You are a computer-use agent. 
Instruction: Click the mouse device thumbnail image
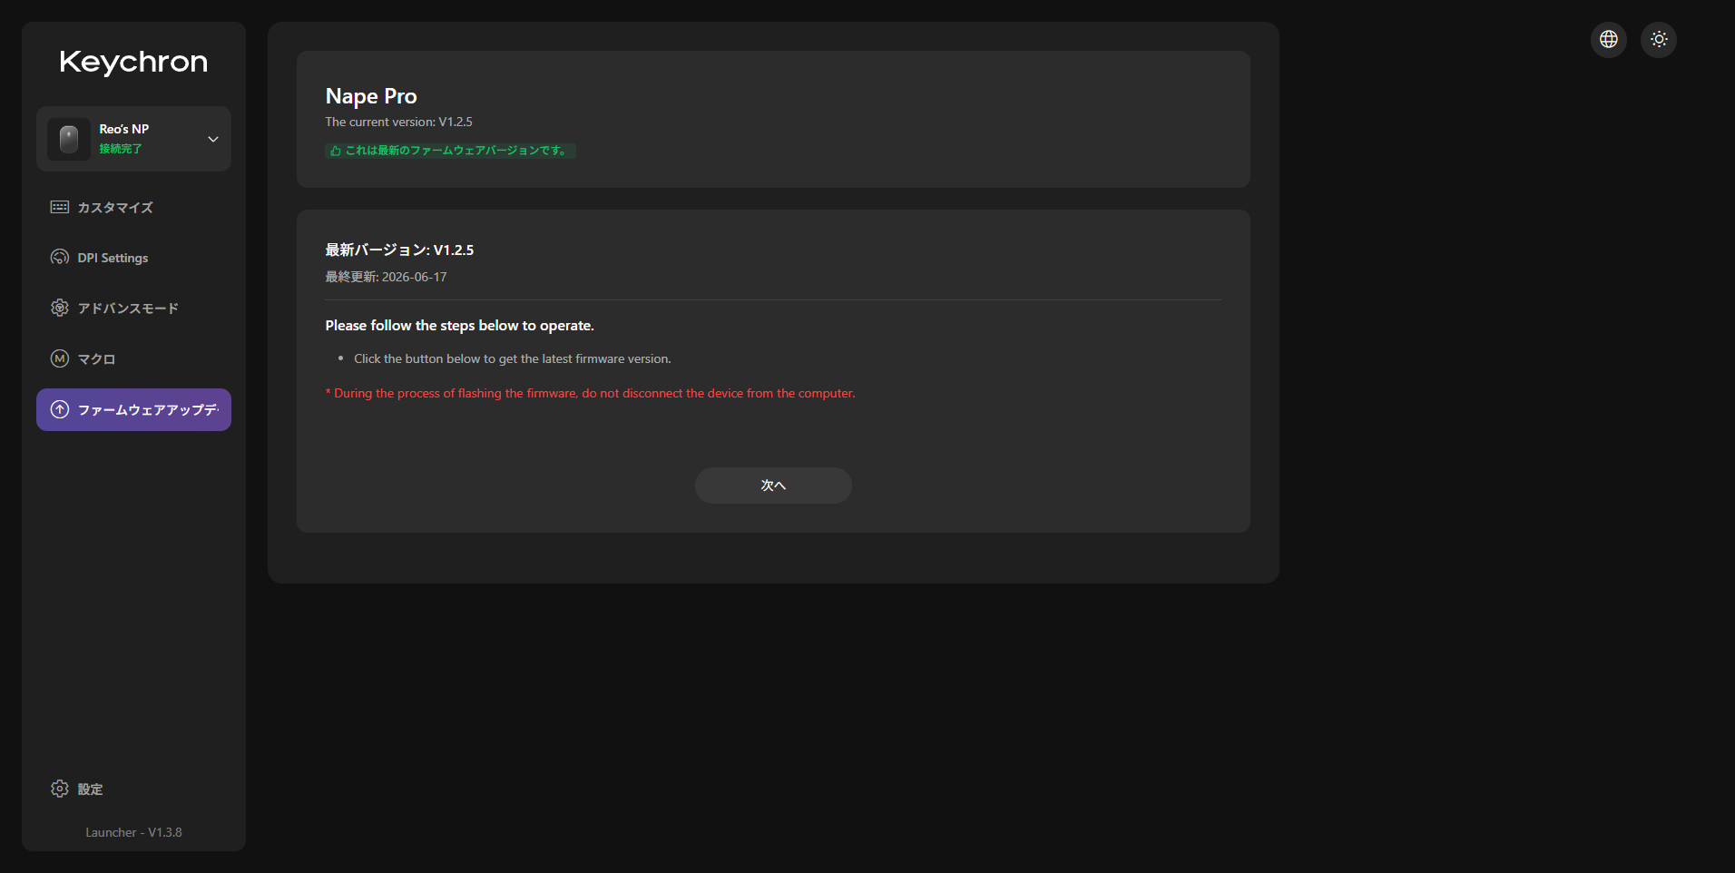(x=69, y=139)
